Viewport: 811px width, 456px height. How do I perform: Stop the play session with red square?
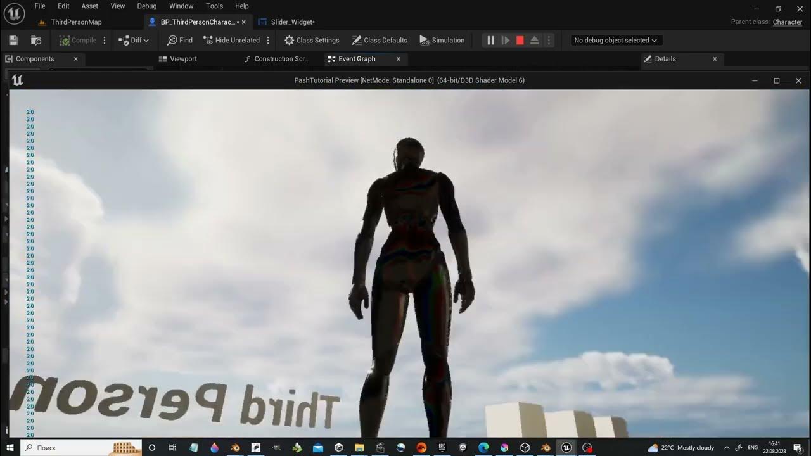click(x=520, y=40)
